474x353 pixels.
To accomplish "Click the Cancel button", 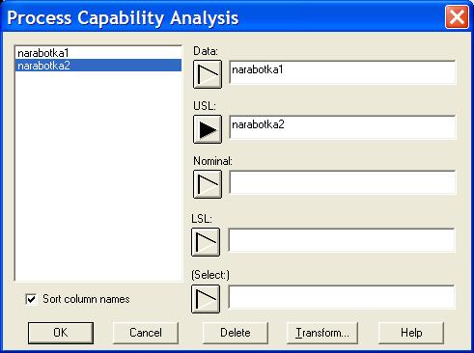I will coord(146,333).
